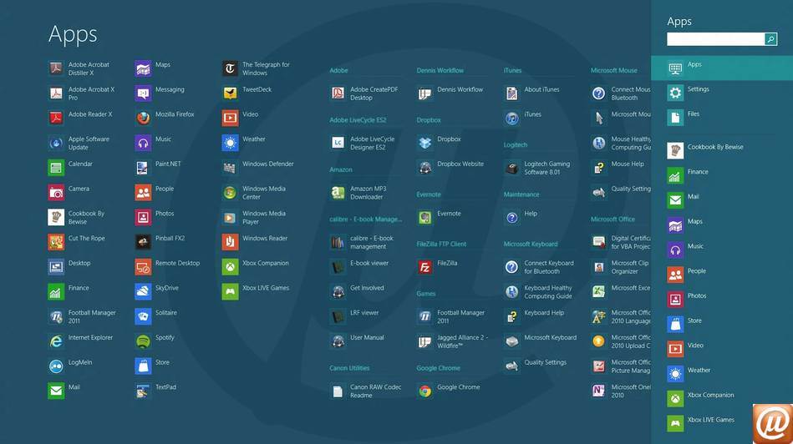
Task: Launch TextPad editor
Action: [155, 390]
